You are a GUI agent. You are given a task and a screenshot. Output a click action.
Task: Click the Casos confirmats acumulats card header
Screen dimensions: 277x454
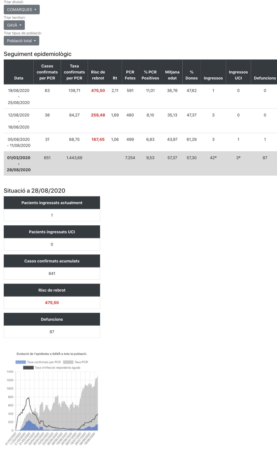[x=52, y=261]
